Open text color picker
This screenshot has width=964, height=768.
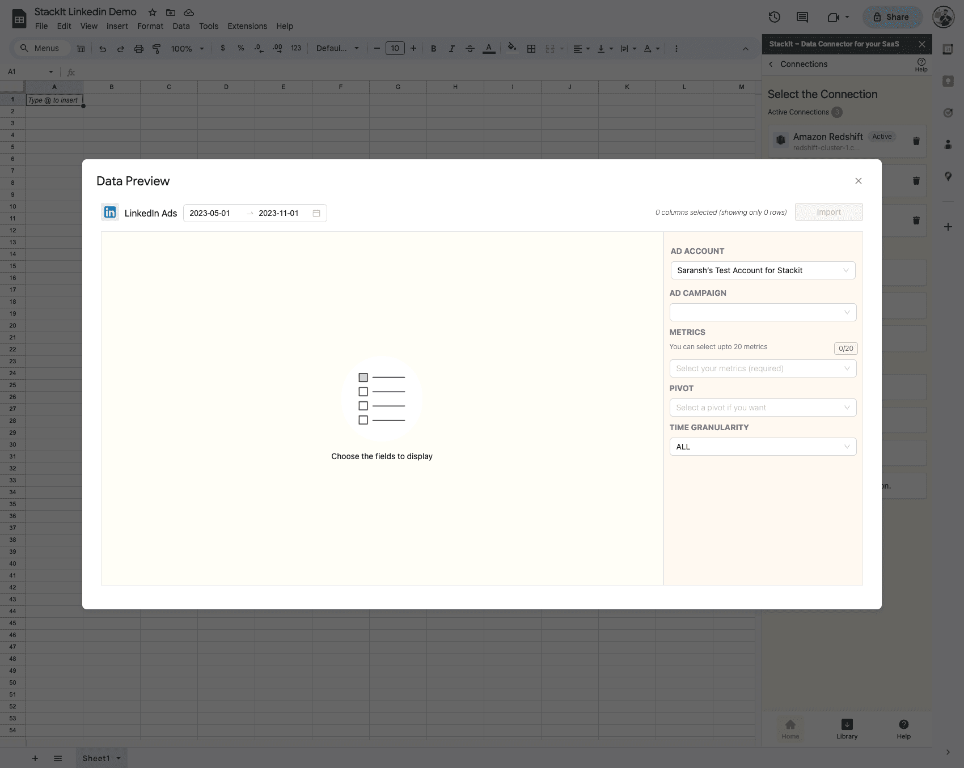point(489,49)
